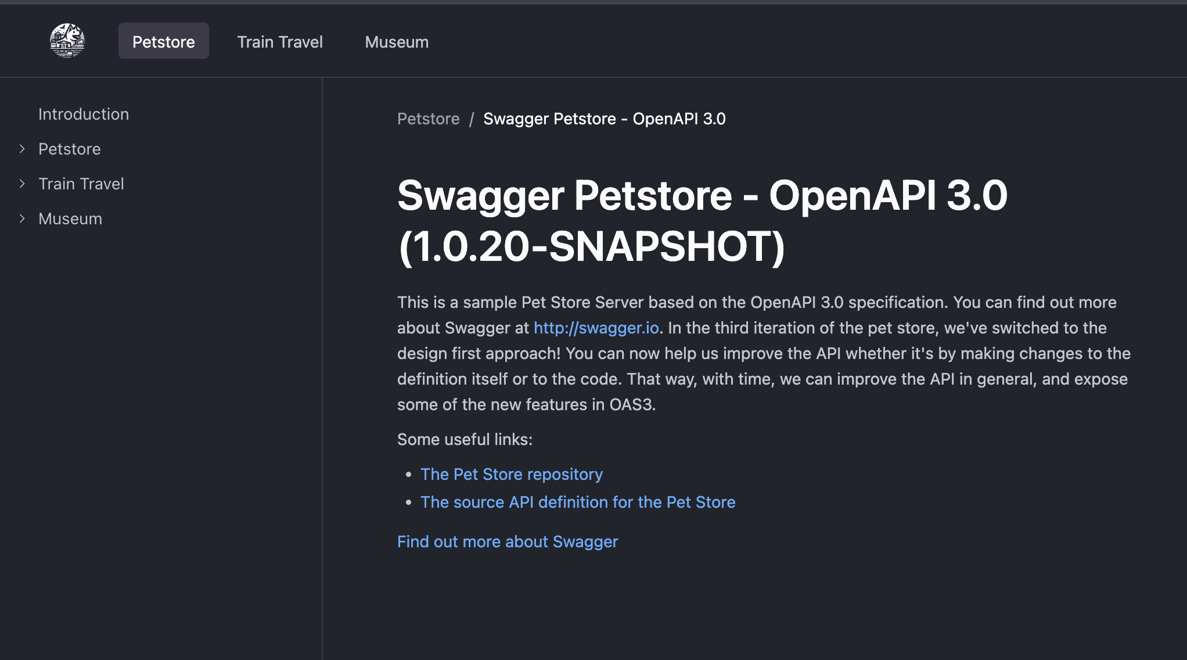Expand the Train Travel sidebar chevron
This screenshot has width=1187, height=660.
point(22,184)
